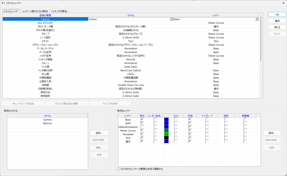Click the green color swatch of Template layer
287x176 pixels.
tap(166, 134)
